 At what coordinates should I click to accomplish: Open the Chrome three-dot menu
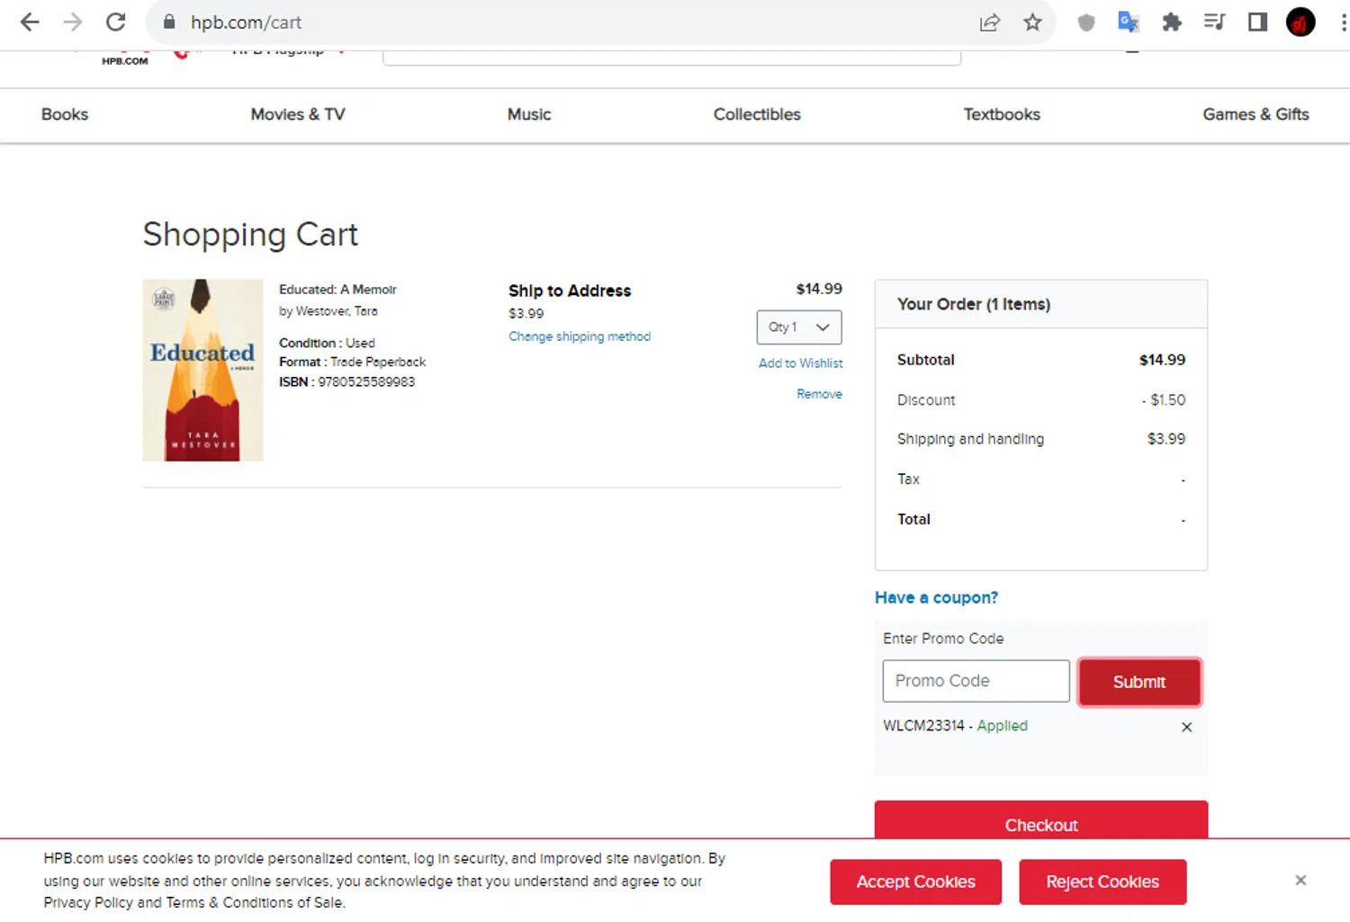[x=1343, y=22]
